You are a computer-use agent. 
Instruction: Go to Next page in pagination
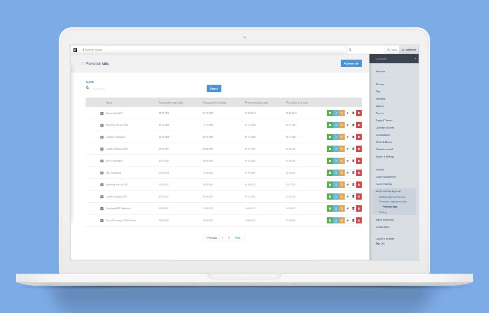[238, 238]
